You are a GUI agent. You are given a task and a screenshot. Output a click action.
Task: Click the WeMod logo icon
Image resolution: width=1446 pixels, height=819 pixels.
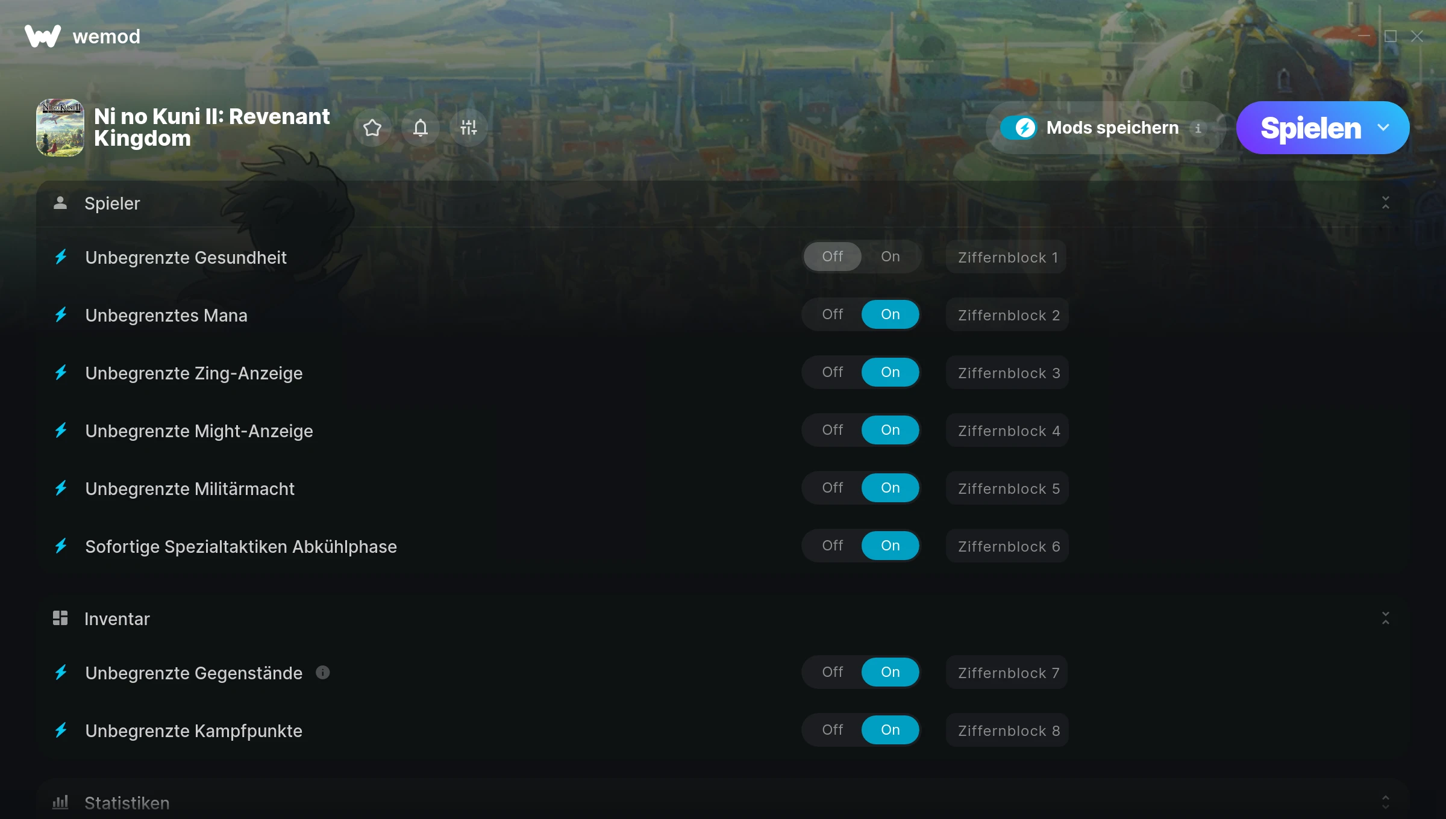pos(43,36)
